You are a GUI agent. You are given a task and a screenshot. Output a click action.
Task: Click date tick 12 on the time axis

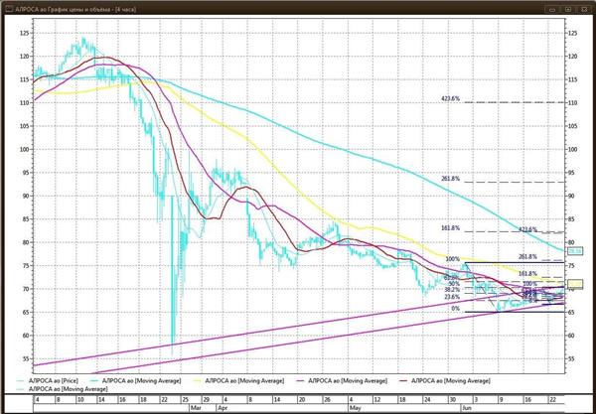(x=376, y=399)
